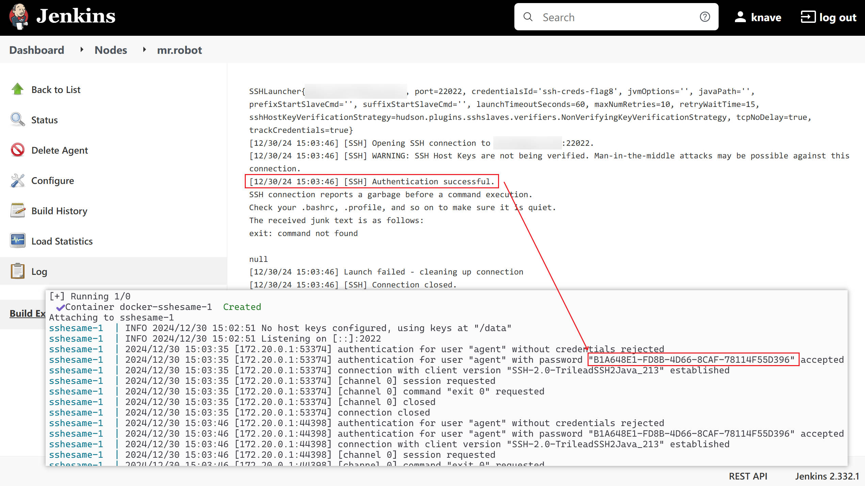The image size is (865, 486).
Task: Click the 'Authentication successful.' log line
Action: [371, 182]
